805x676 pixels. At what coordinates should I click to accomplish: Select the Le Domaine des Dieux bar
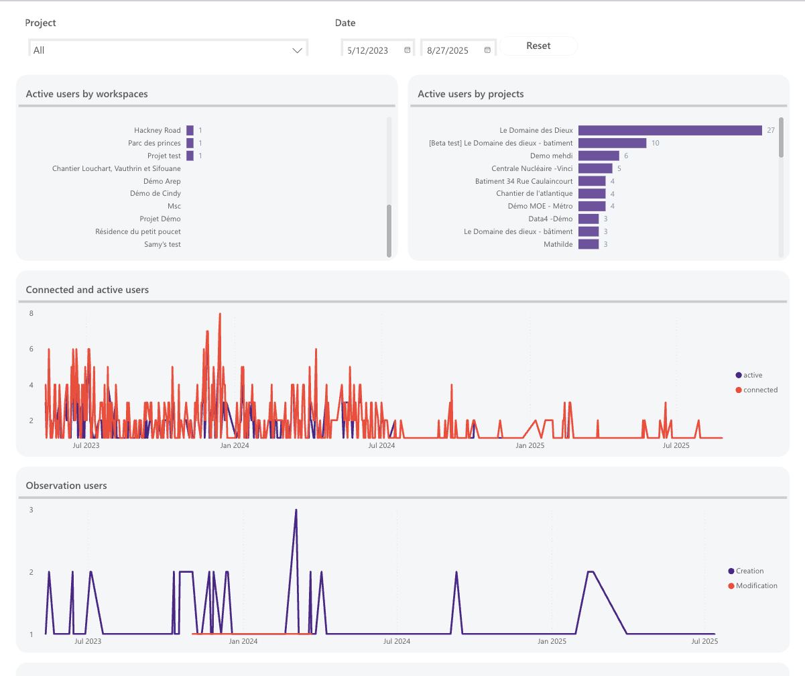pyautogui.click(x=670, y=130)
